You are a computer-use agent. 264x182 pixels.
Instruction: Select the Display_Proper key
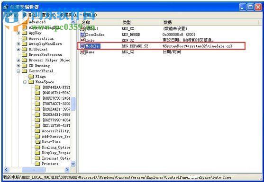pyautogui.click(x=56, y=153)
